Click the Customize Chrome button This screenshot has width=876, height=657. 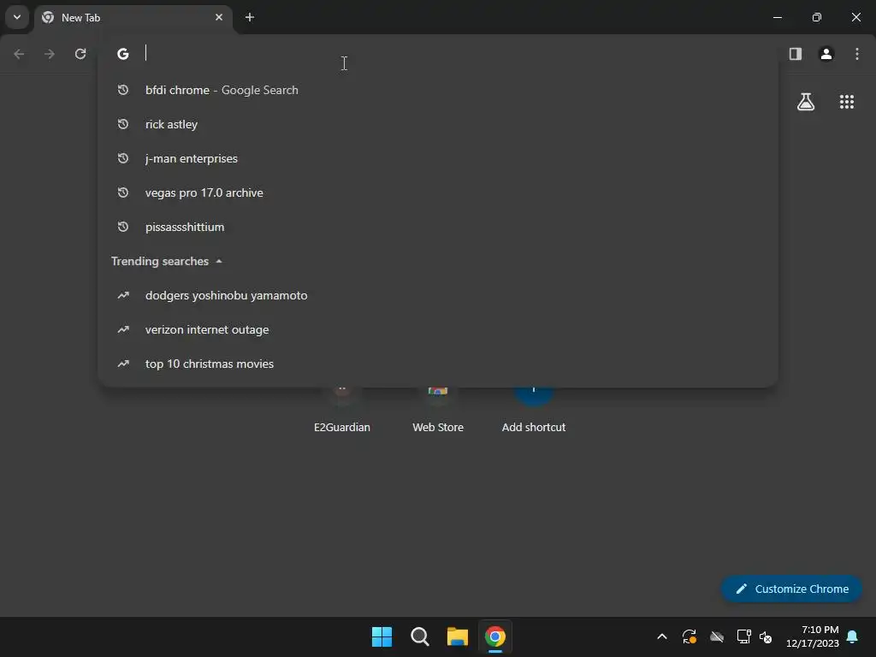click(791, 589)
